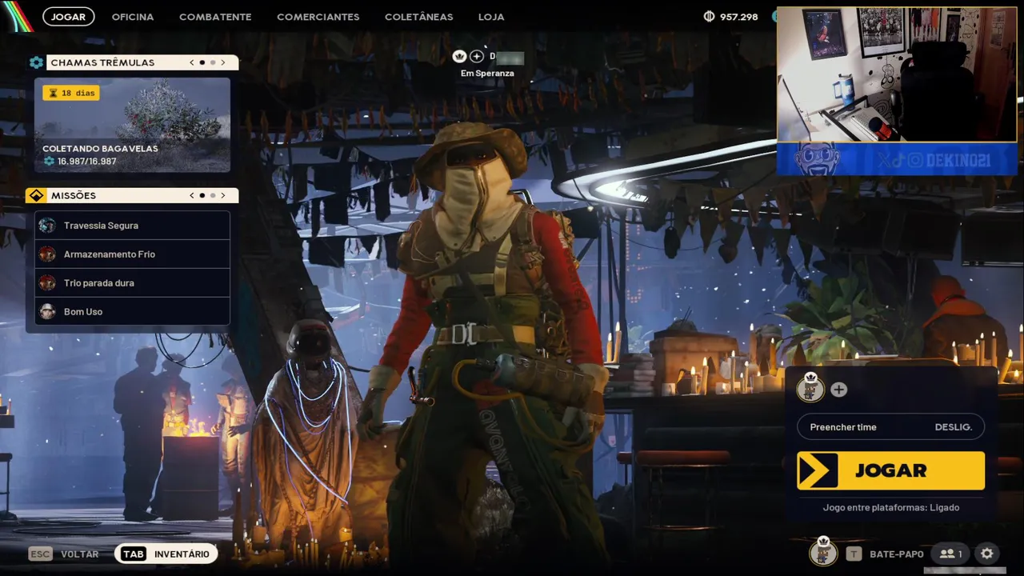This screenshot has height=576, width=1024.
Task: Add teammate with party plus button
Action: point(838,390)
